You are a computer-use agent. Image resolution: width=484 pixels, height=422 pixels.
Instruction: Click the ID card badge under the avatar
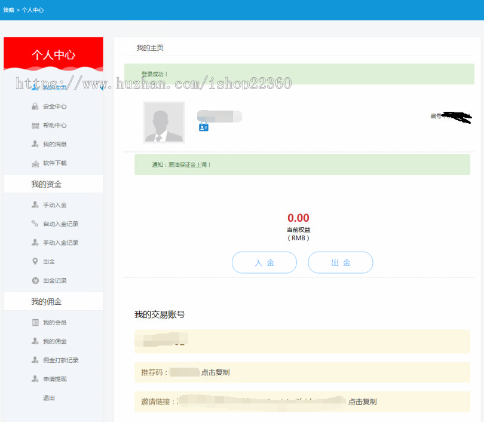click(x=203, y=127)
